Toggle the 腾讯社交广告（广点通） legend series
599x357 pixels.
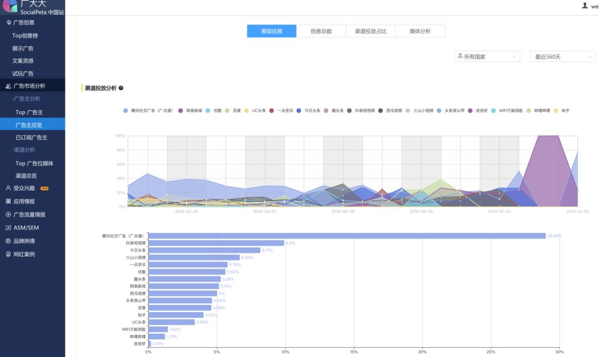pyautogui.click(x=148, y=111)
